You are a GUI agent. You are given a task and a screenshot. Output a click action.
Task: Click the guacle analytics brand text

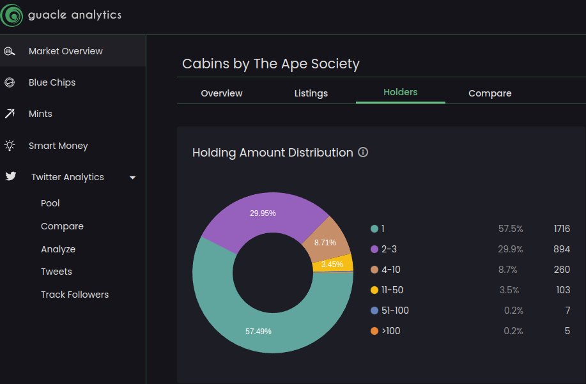75,15
